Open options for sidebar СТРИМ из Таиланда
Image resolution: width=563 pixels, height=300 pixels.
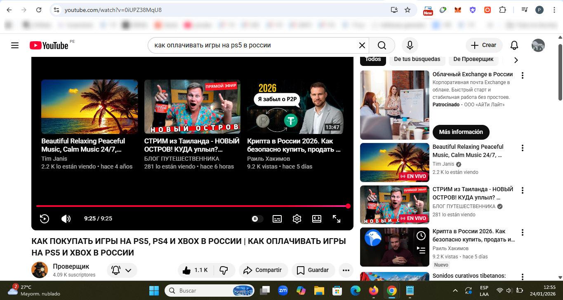tap(523, 190)
